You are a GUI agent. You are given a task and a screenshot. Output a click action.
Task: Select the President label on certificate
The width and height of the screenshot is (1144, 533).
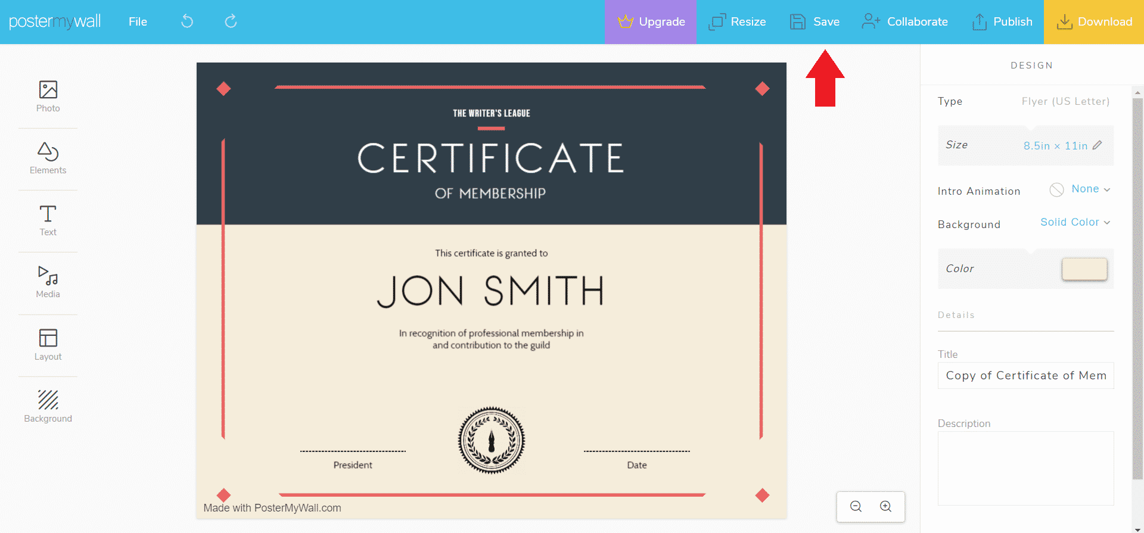point(353,465)
